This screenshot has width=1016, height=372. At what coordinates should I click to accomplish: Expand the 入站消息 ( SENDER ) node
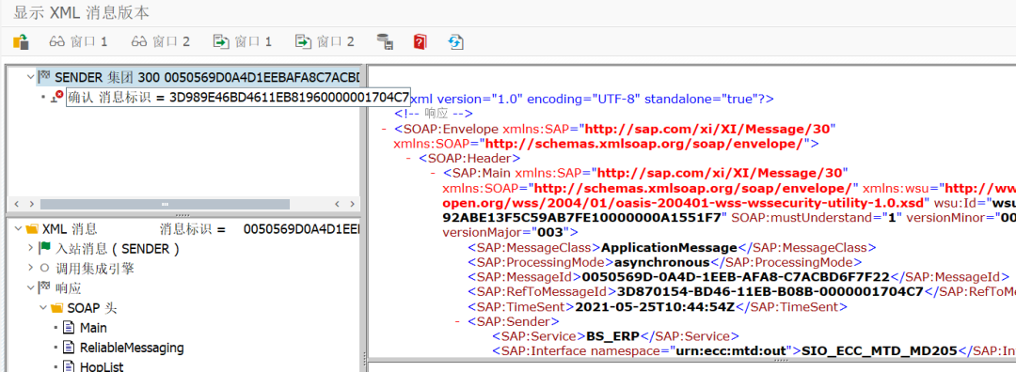pos(30,248)
